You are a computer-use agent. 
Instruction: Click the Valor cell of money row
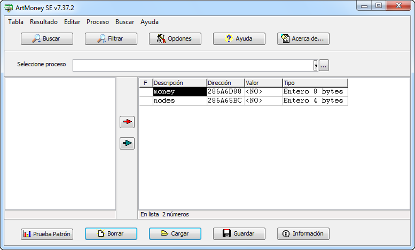tap(264, 92)
